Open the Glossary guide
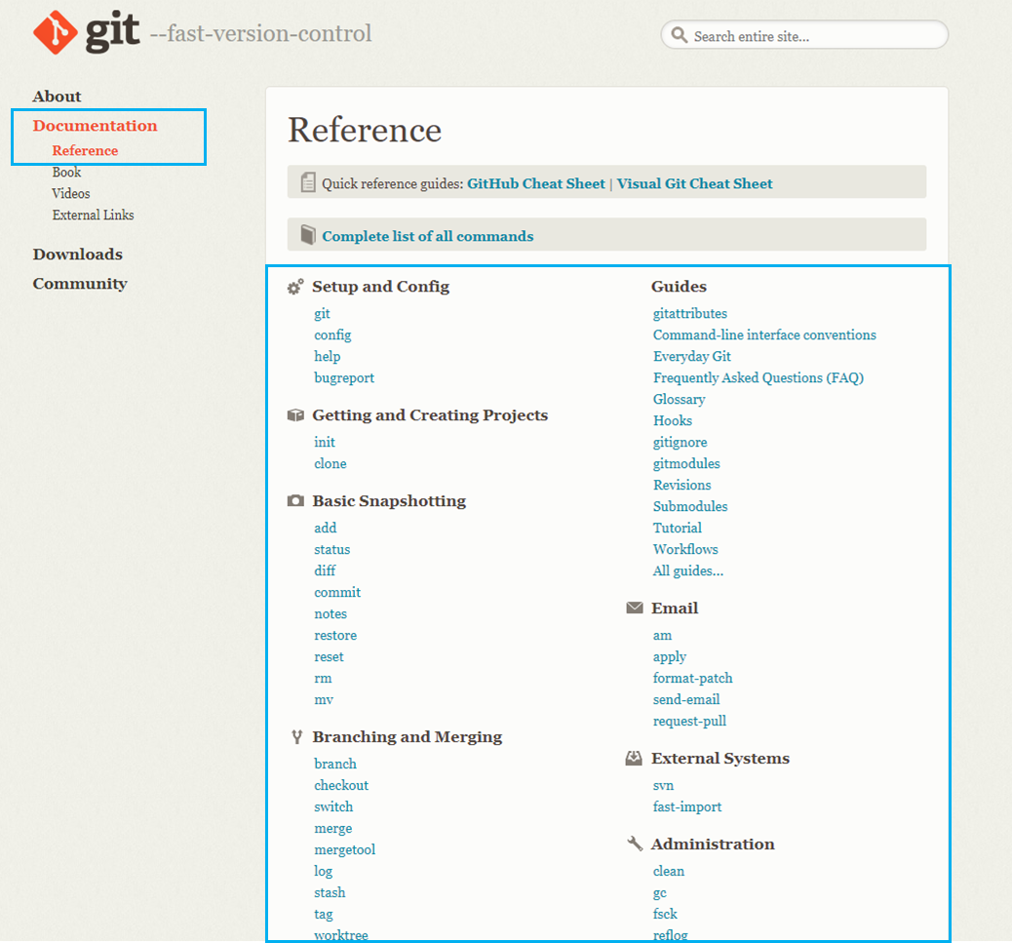This screenshot has height=943, width=1012. tap(679, 400)
